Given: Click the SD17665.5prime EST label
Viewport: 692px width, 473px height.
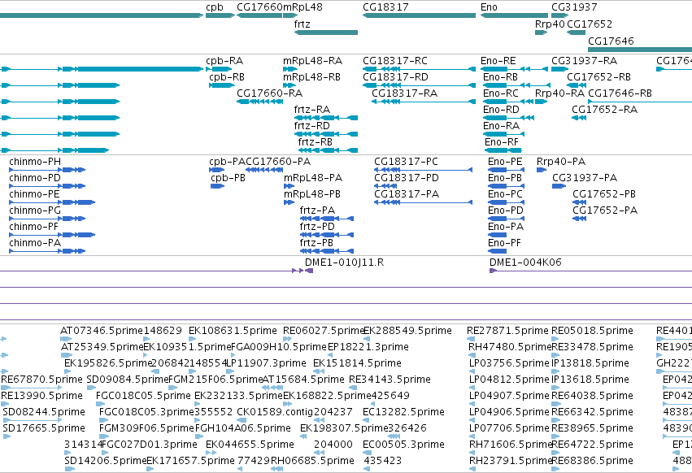Looking at the screenshot, I should click(44, 428).
